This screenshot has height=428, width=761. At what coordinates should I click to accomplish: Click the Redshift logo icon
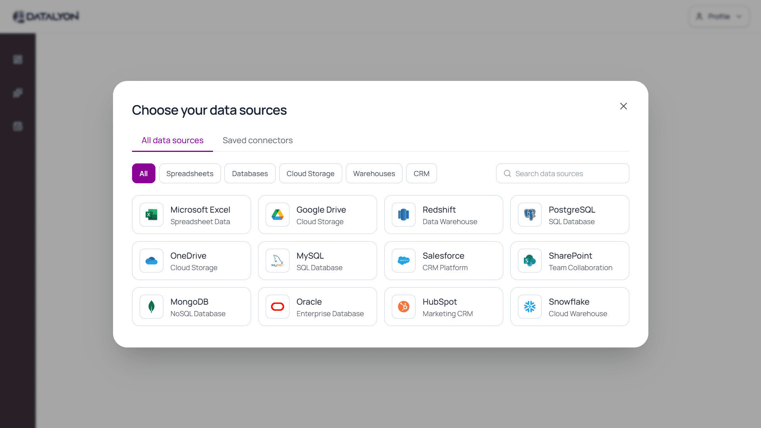click(404, 215)
